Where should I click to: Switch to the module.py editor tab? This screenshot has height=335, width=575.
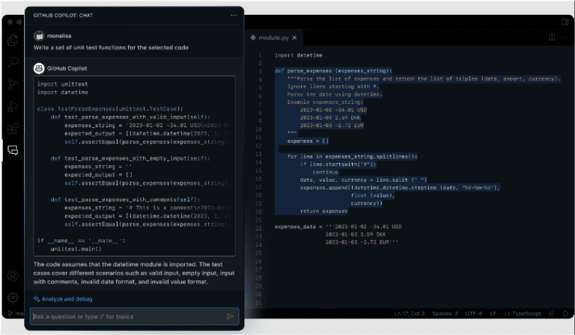pyautogui.click(x=273, y=37)
